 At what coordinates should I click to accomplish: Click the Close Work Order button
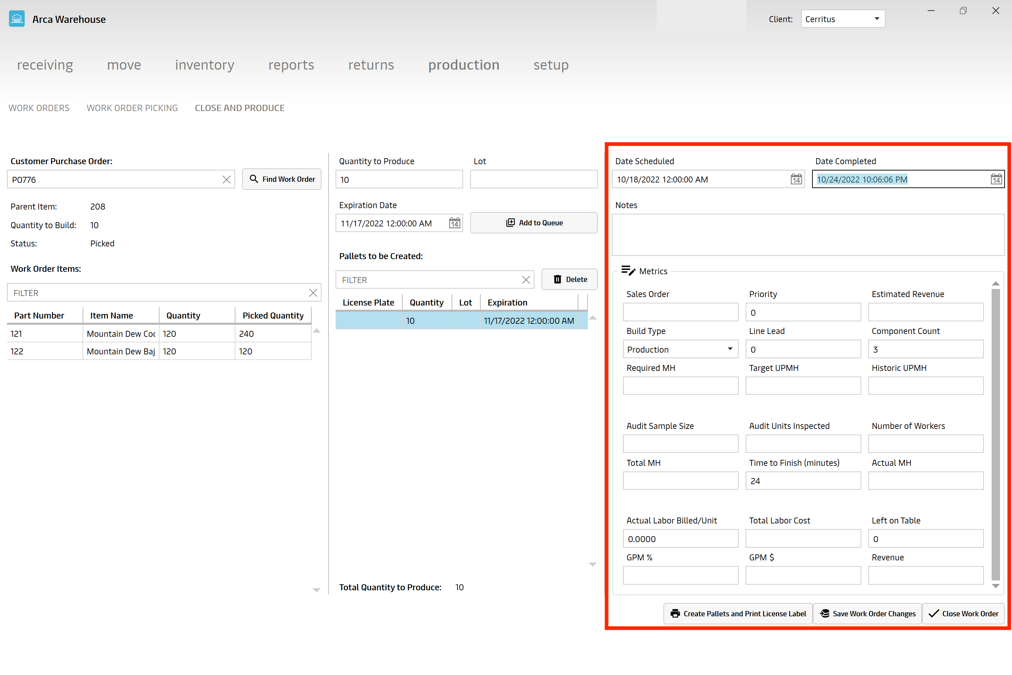point(964,613)
